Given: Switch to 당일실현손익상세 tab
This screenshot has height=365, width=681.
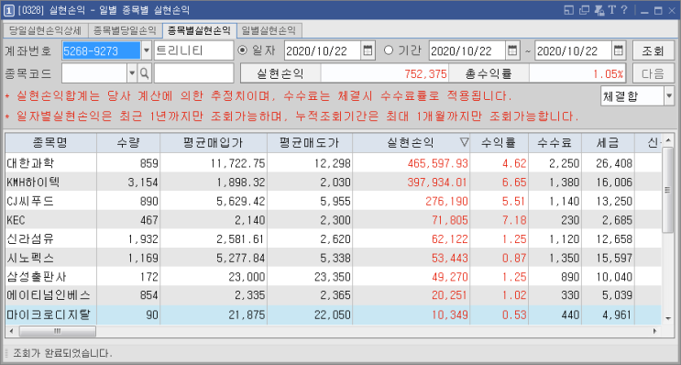Looking at the screenshot, I should tap(45, 30).
